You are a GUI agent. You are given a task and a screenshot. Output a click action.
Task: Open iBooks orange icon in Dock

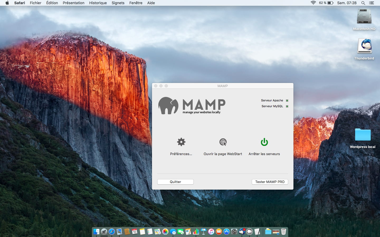click(x=219, y=231)
